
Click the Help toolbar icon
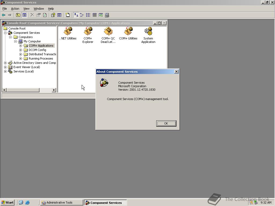[x=53, y=15]
